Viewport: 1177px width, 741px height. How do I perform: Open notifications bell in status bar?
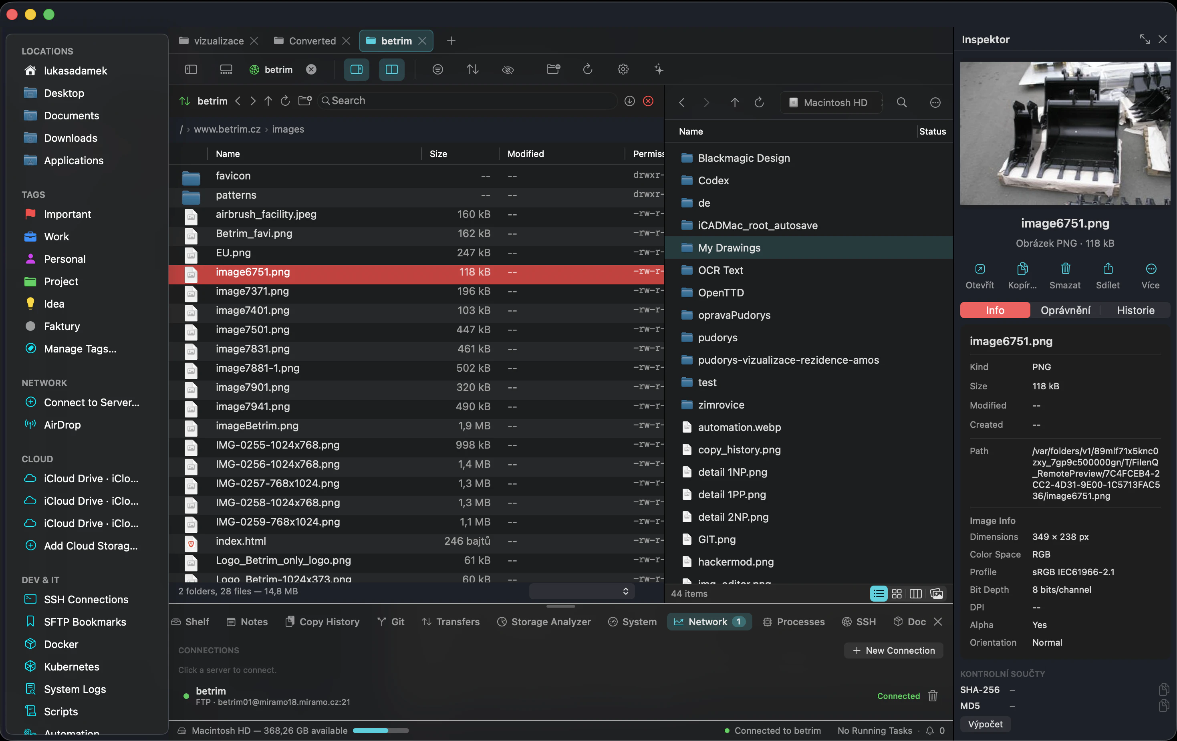coord(930,730)
